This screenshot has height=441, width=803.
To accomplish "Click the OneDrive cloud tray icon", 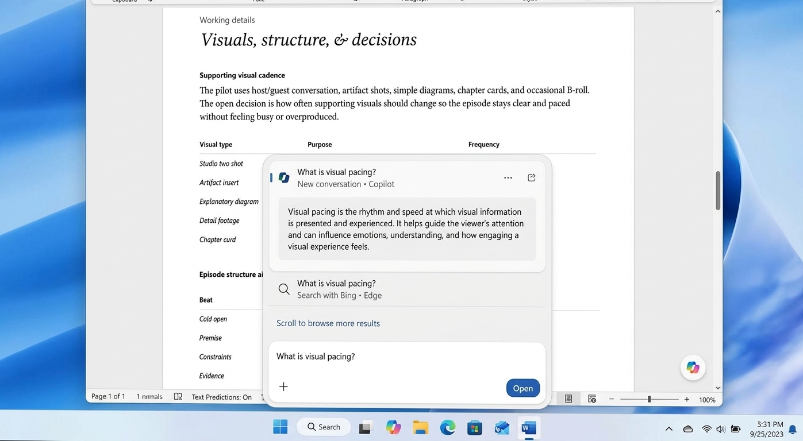I will (688, 429).
